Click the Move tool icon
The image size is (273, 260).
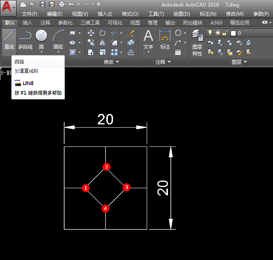91,33
